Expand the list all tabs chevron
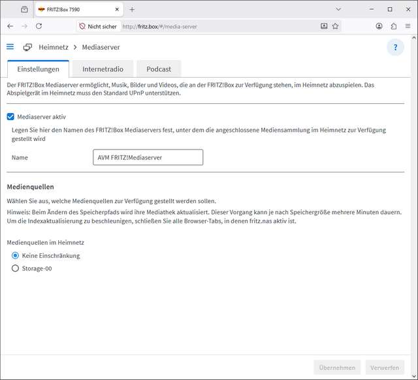 pyautogui.click(x=338, y=9)
